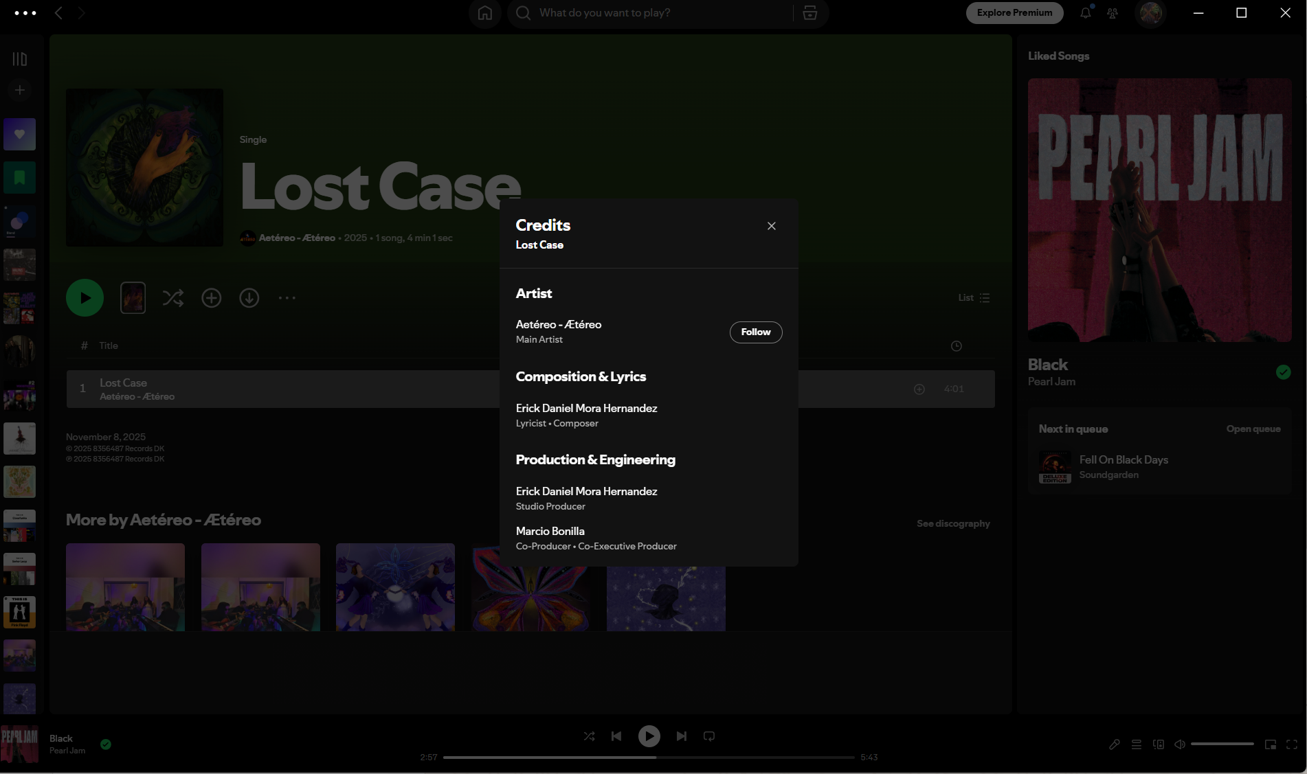Click the plus icon to create a playlist
The width and height of the screenshot is (1307, 774).
click(20, 90)
